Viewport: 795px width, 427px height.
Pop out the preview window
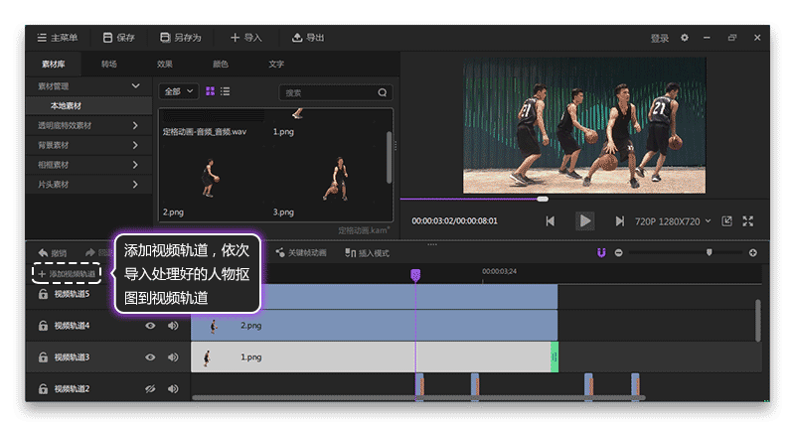(x=726, y=221)
